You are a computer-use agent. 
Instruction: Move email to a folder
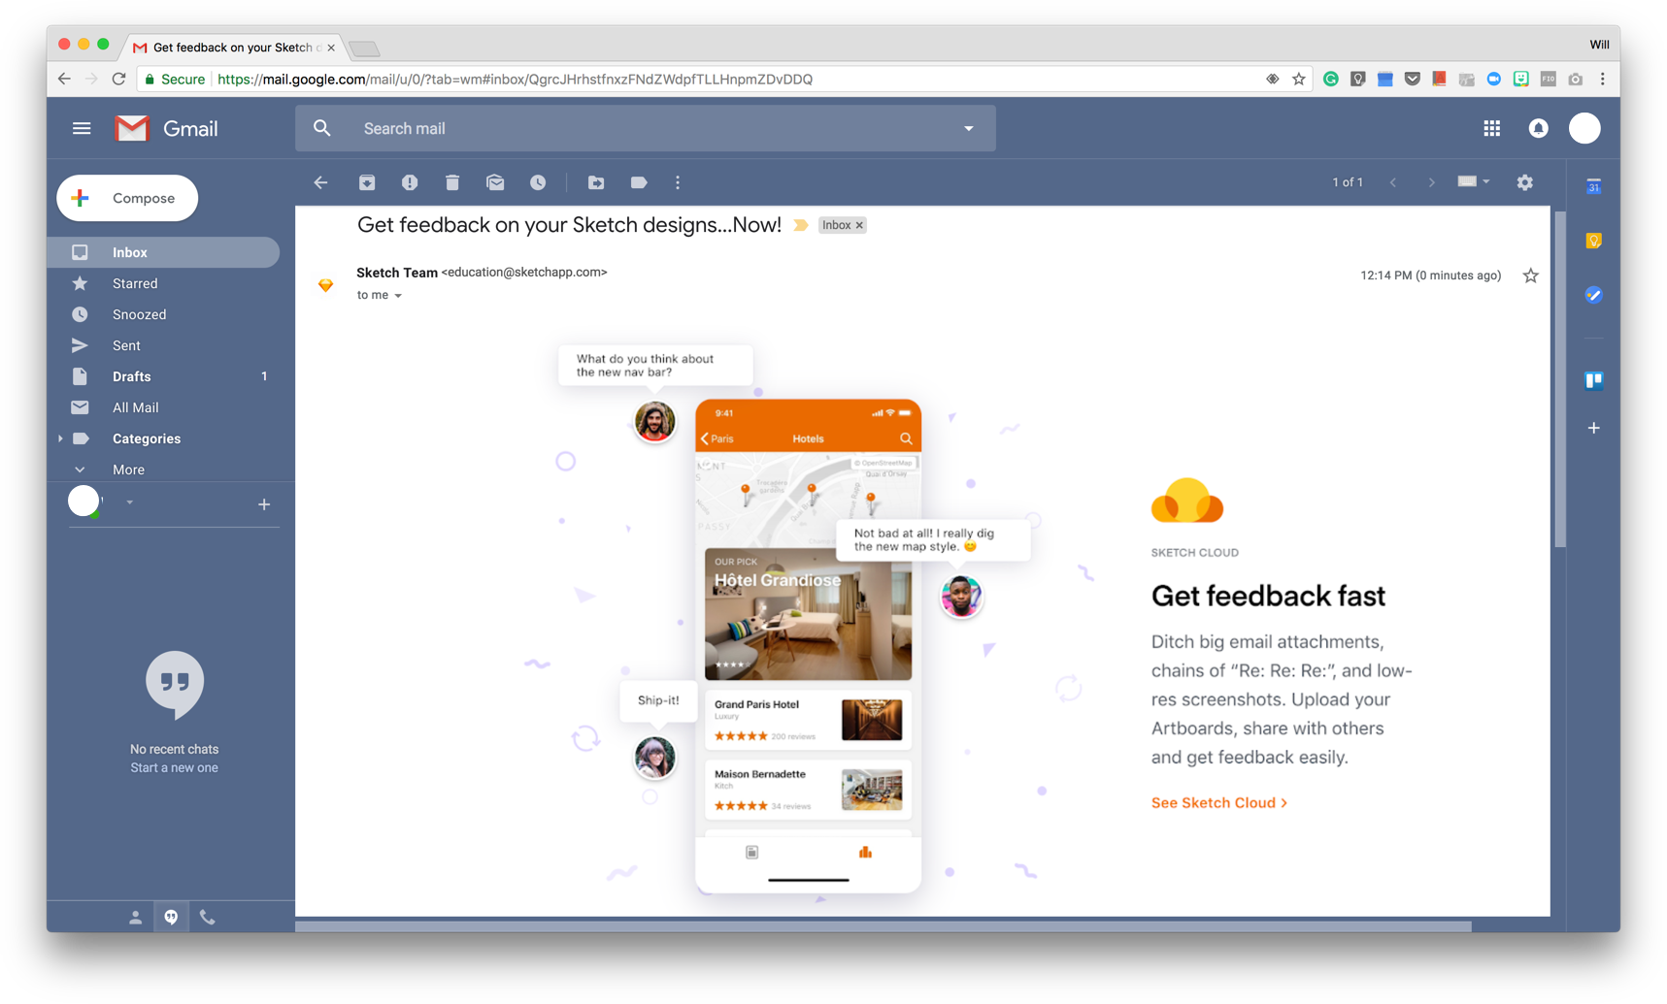click(596, 182)
